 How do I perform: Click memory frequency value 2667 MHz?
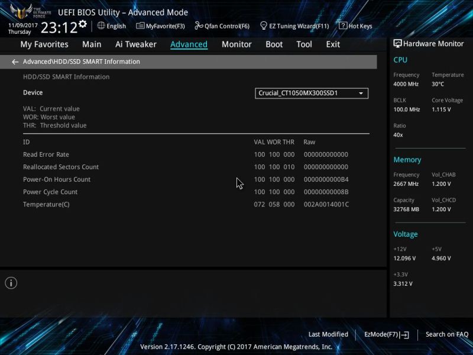[x=406, y=184]
